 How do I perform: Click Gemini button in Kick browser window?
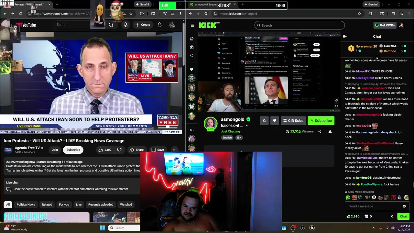(x=371, y=5)
